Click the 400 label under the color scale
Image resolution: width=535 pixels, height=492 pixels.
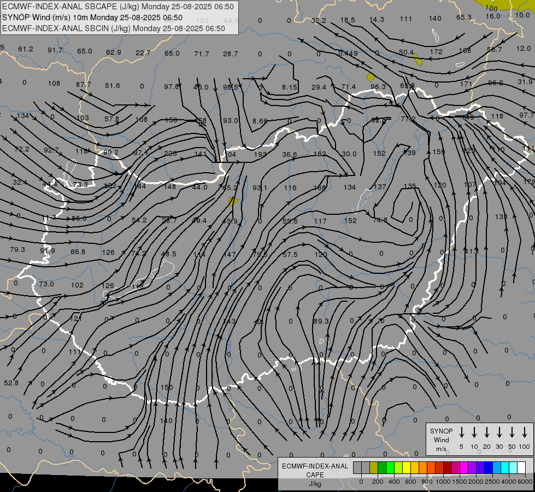coord(394,482)
